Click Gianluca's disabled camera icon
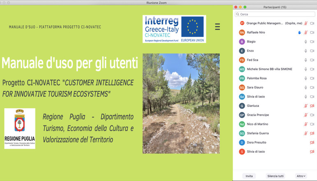This screenshot has height=181, width=317. click(x=312, y=106)
